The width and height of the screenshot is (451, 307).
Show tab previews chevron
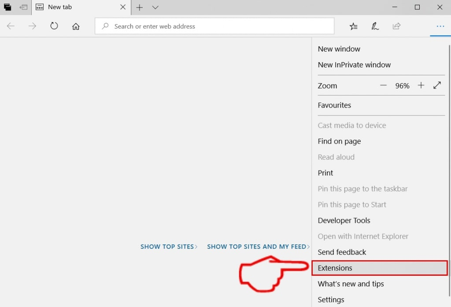click(x=155, y=7)
